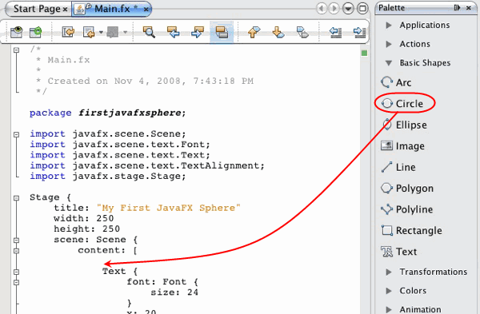This screenshot has width=480, height=314.
Task: Maximize the editor window button
Action: pos(362,8)
